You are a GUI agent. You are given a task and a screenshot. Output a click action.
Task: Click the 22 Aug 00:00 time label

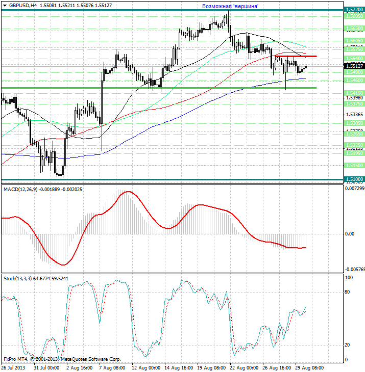click(244, 368)
